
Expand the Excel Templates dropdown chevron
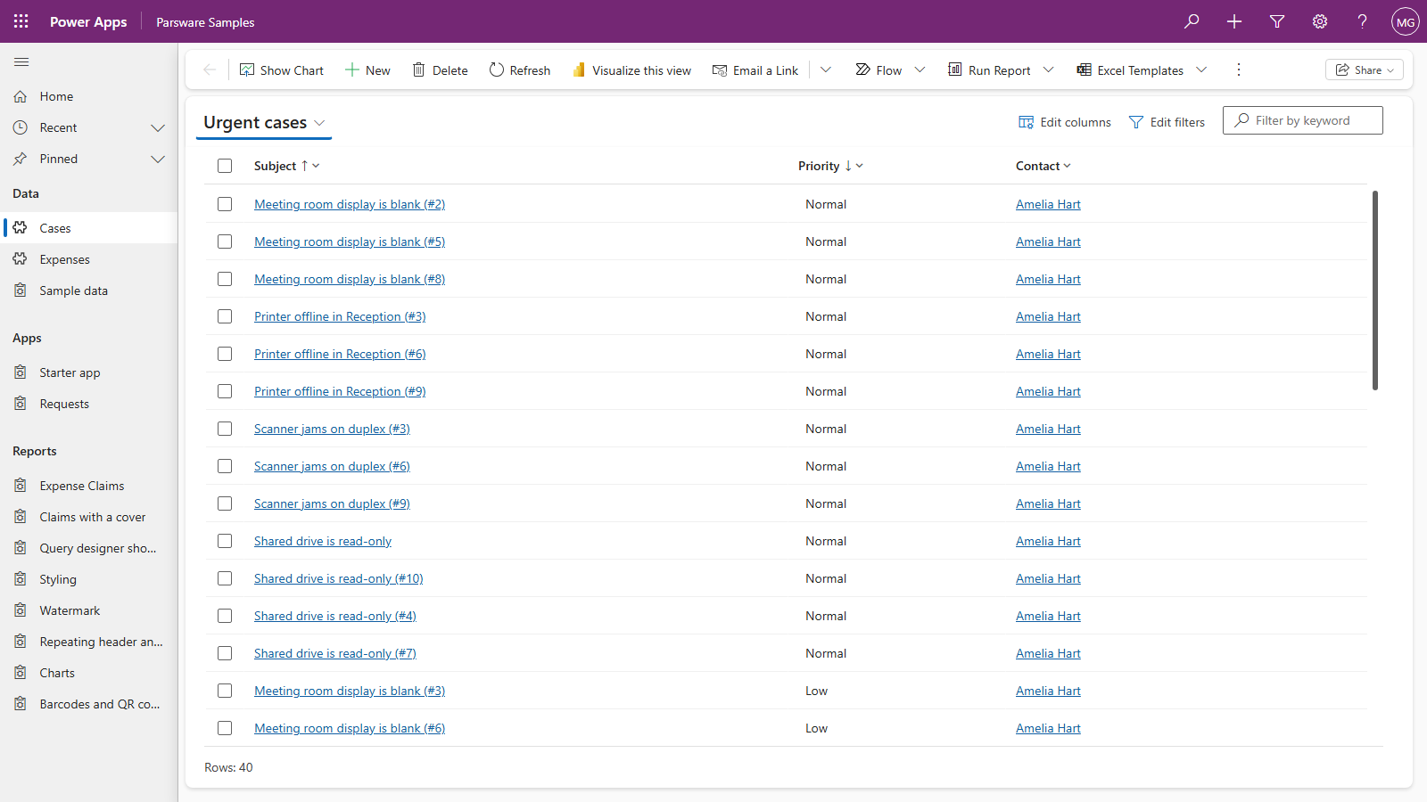coord(1201,70)
